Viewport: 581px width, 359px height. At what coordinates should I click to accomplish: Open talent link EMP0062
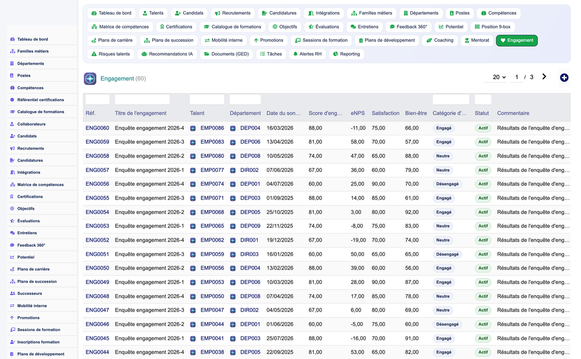coord(212,241)
